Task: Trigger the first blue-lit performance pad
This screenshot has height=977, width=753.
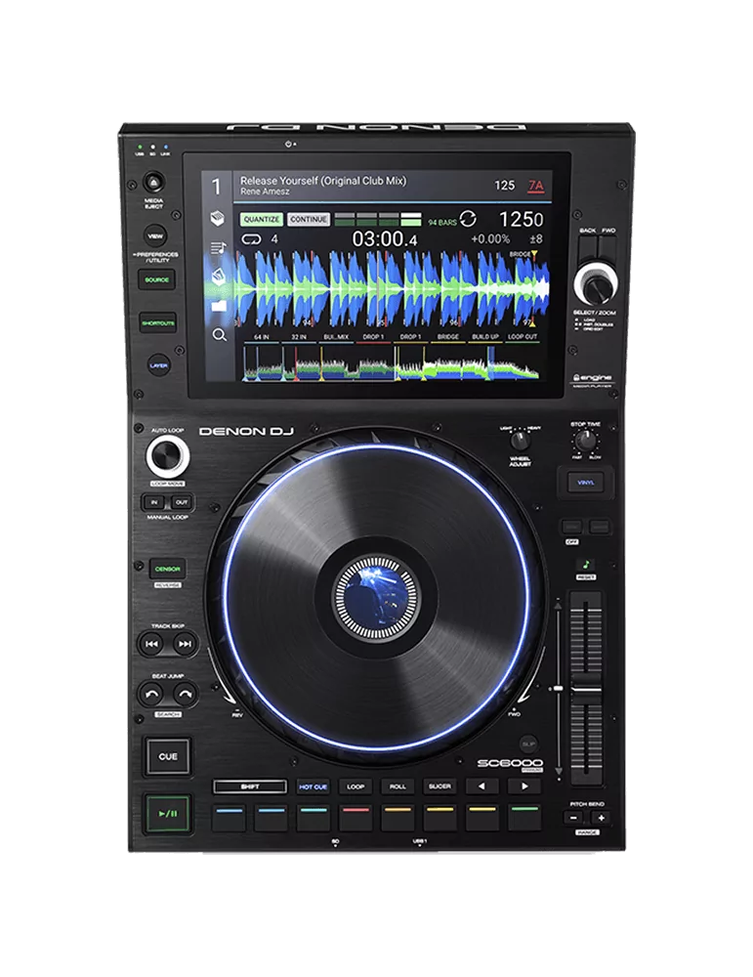Action: point(229,817)
